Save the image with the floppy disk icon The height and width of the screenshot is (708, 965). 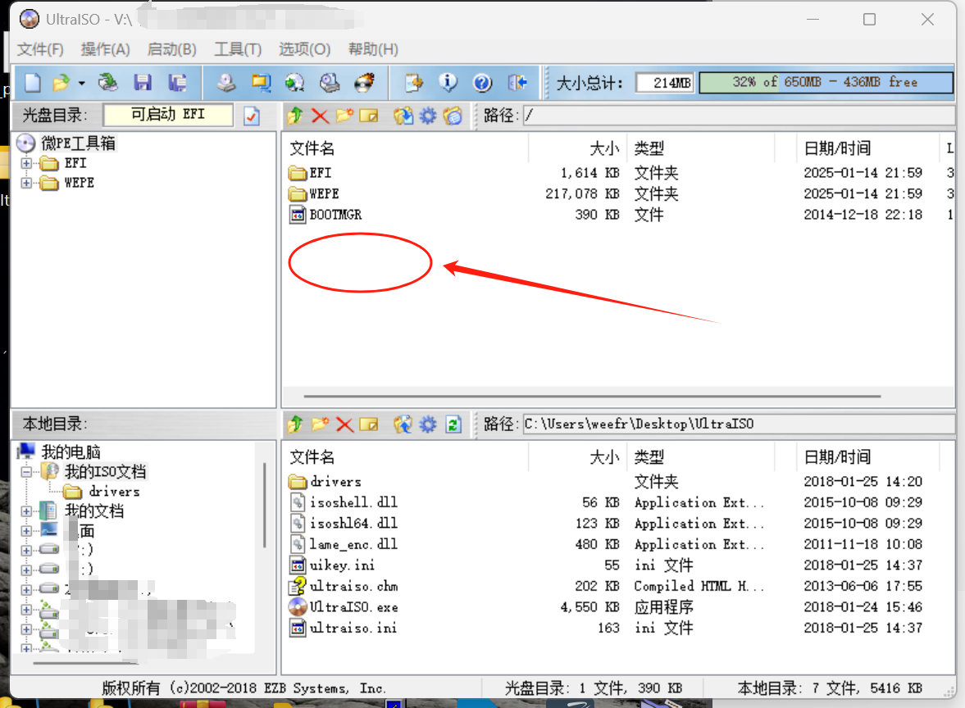[143, 83]
